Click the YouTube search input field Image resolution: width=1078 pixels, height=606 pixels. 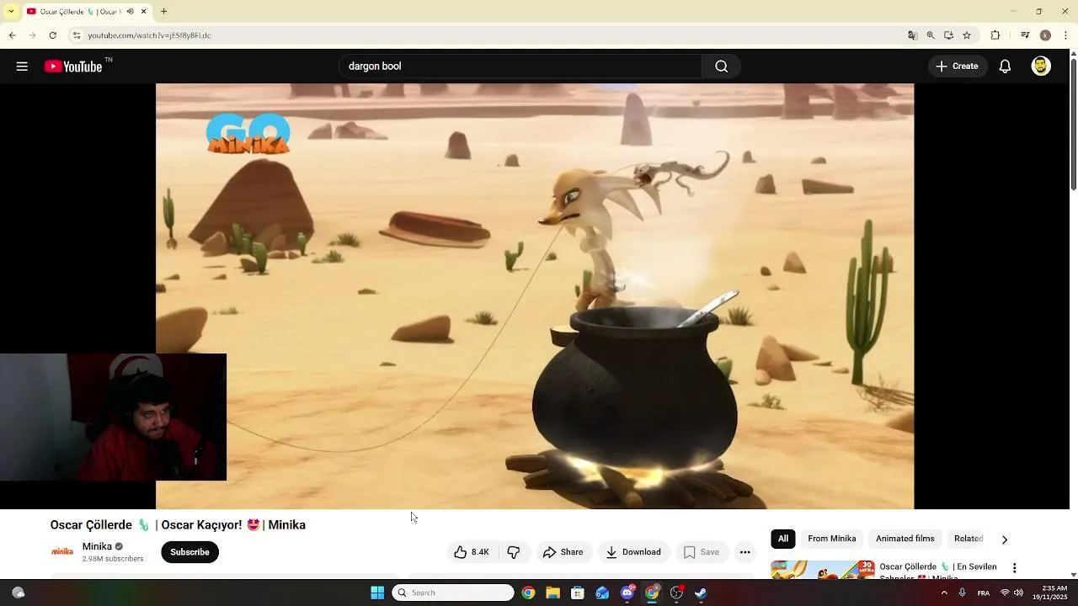[520, 66]
